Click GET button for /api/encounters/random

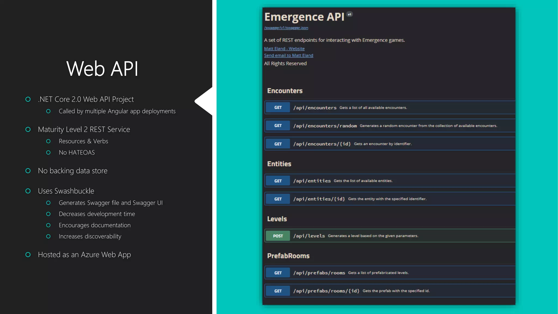tap(278, 126)
